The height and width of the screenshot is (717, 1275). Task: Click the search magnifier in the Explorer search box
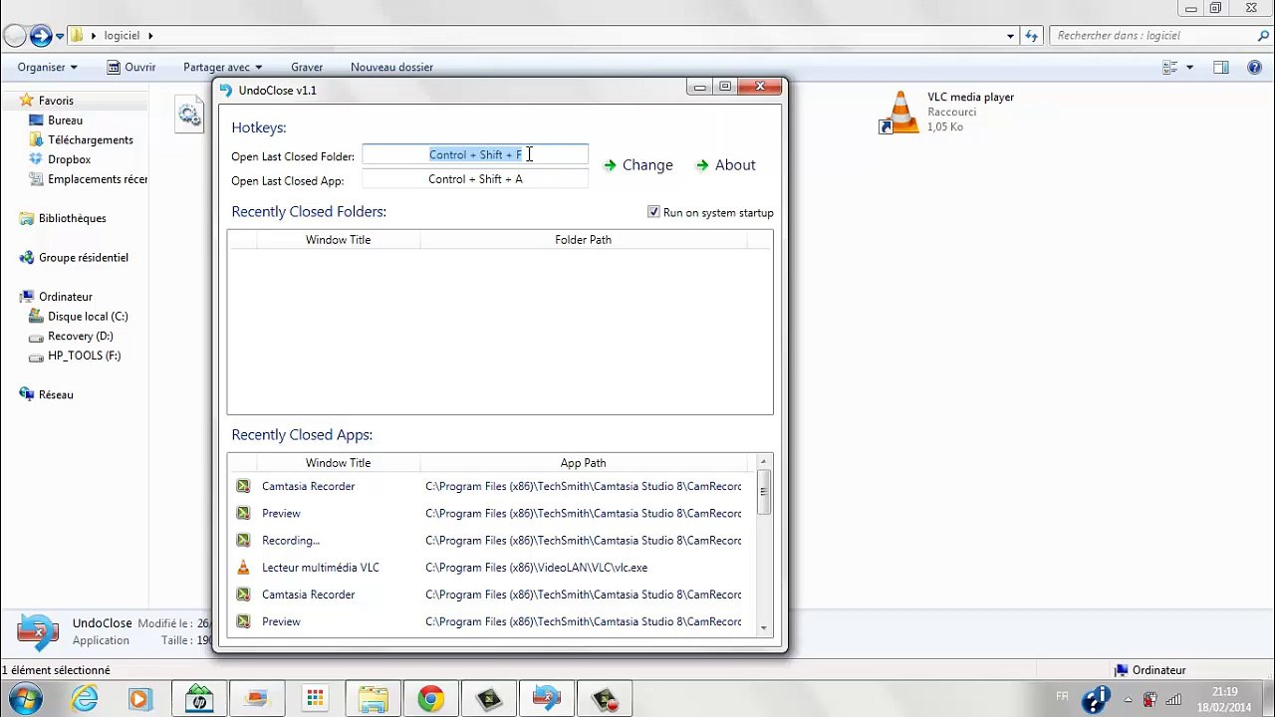coord(1264,35)
